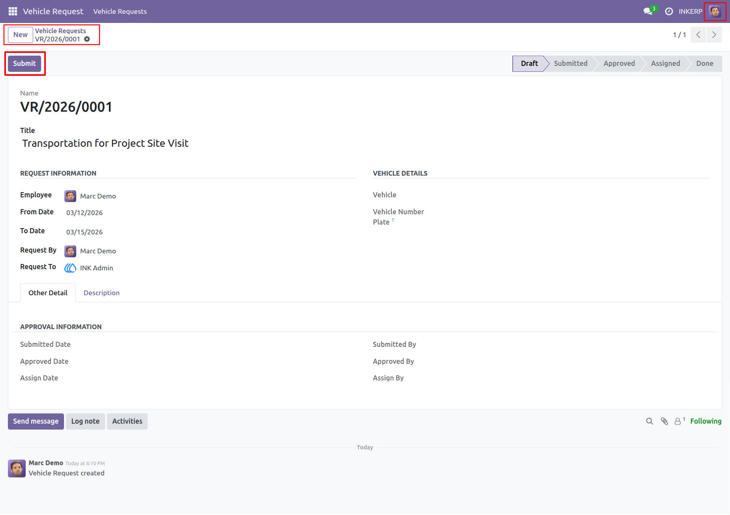Open the Activities scheduler button
Viewport: 730px width, 515px height.
127,421
